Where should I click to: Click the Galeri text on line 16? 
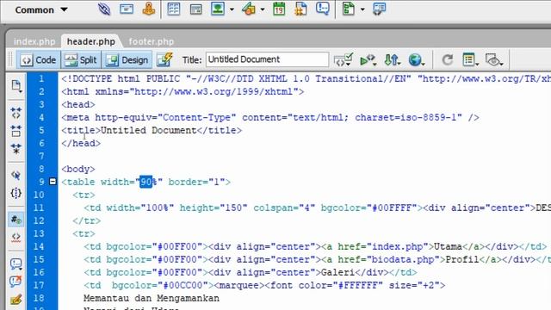337,272
